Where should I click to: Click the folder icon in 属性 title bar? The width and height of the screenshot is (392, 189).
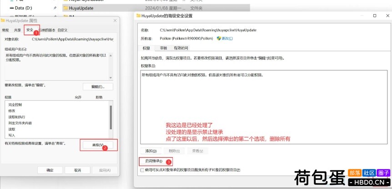[3, 20]
